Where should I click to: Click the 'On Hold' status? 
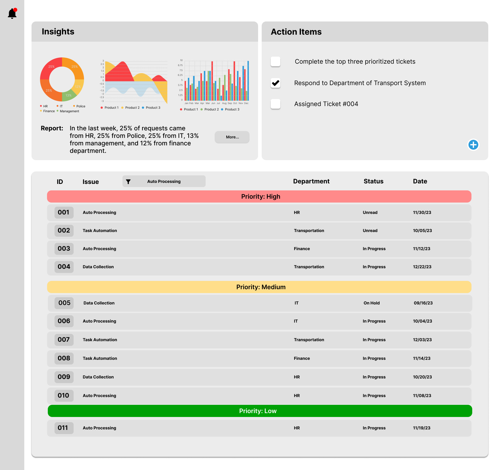click(371, 303)
